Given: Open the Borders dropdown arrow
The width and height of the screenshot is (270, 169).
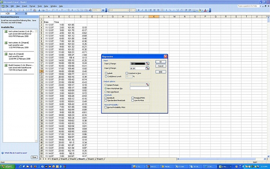Looking at the screenshot, I should pyautogui.click(x=197, y=10).
